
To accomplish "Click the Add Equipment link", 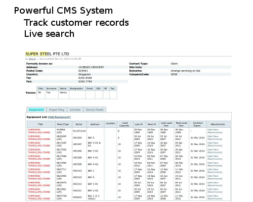I will tap(59, 117).
